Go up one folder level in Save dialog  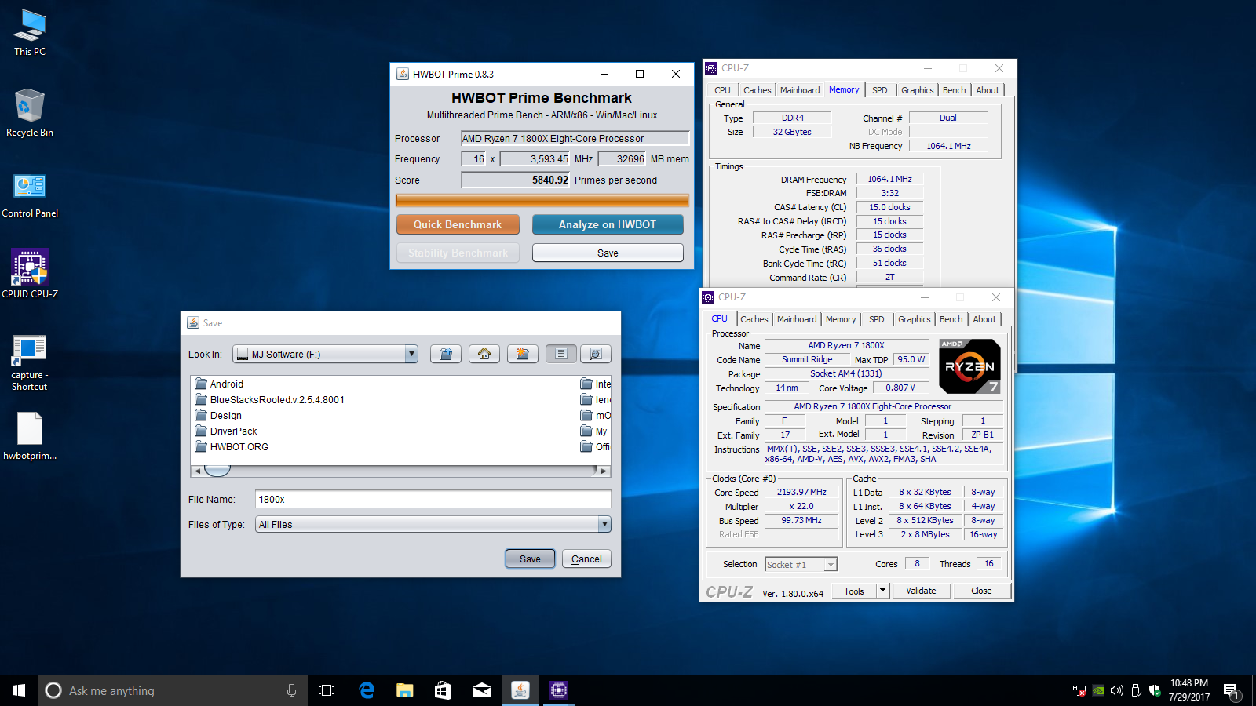tap(446, 354)
